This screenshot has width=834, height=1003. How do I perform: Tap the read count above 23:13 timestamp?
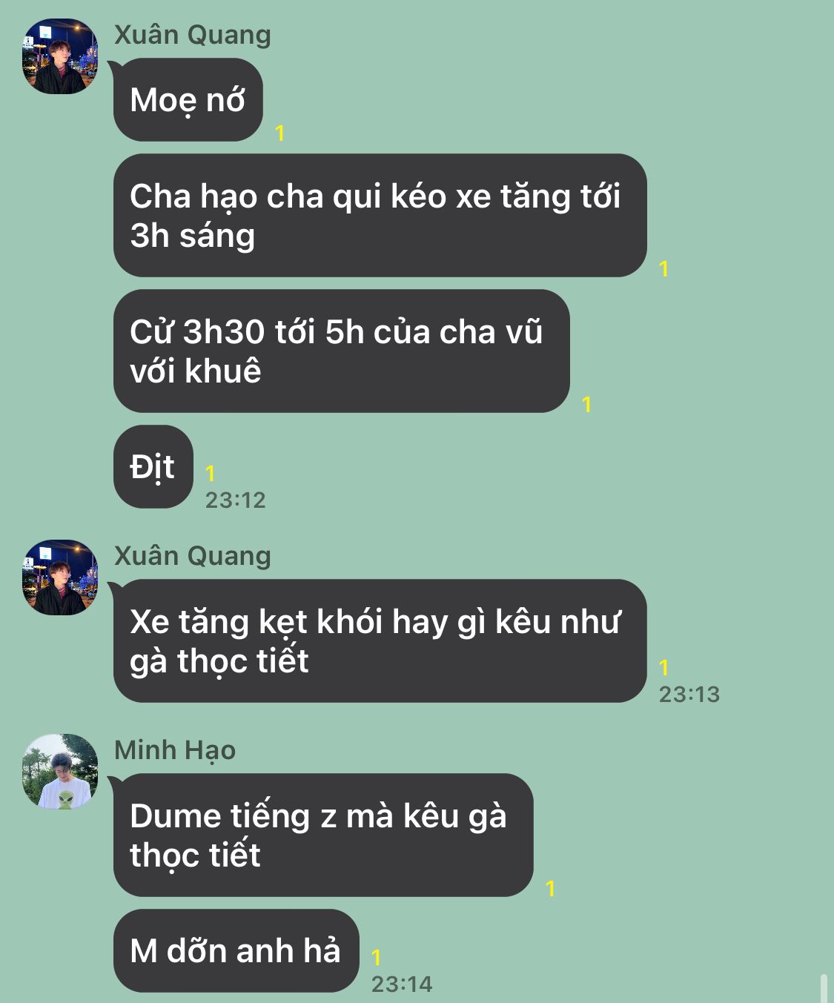point(663,668)
